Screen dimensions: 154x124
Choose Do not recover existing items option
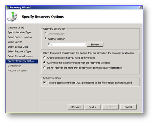pyautogui.click(x=45, y=68)
